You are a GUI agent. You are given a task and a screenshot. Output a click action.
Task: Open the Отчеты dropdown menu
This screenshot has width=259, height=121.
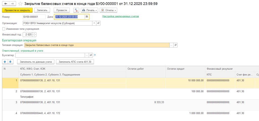pyautogui.click(x=109, y=10)
